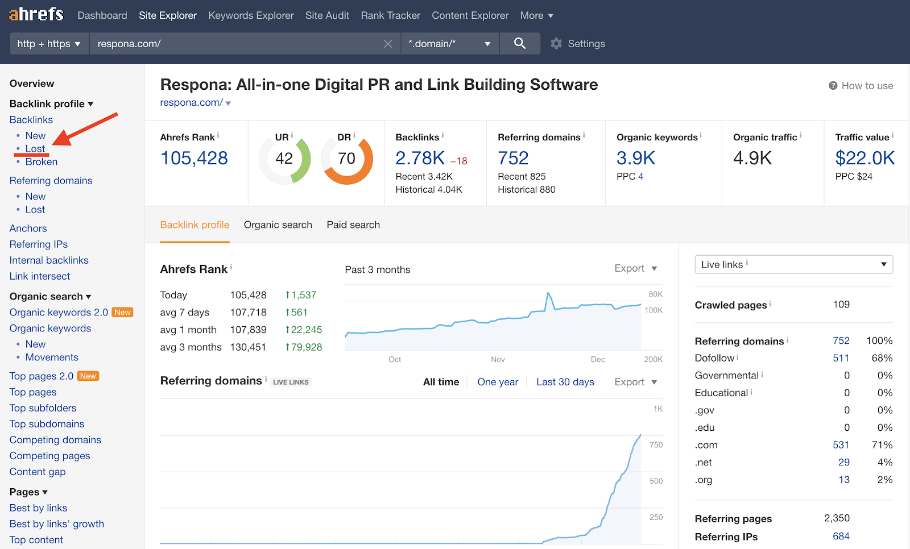This screenshot has height=549, width=910.
Task: Click Broken backlinks in sidebar
Action: (x=41, y=162)
